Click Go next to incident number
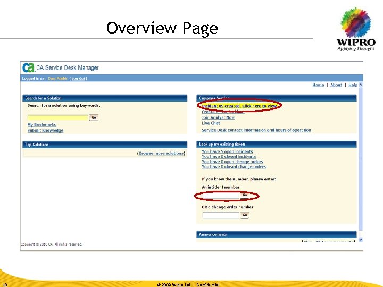Viewport: 383px width, 287px height. 245,195
